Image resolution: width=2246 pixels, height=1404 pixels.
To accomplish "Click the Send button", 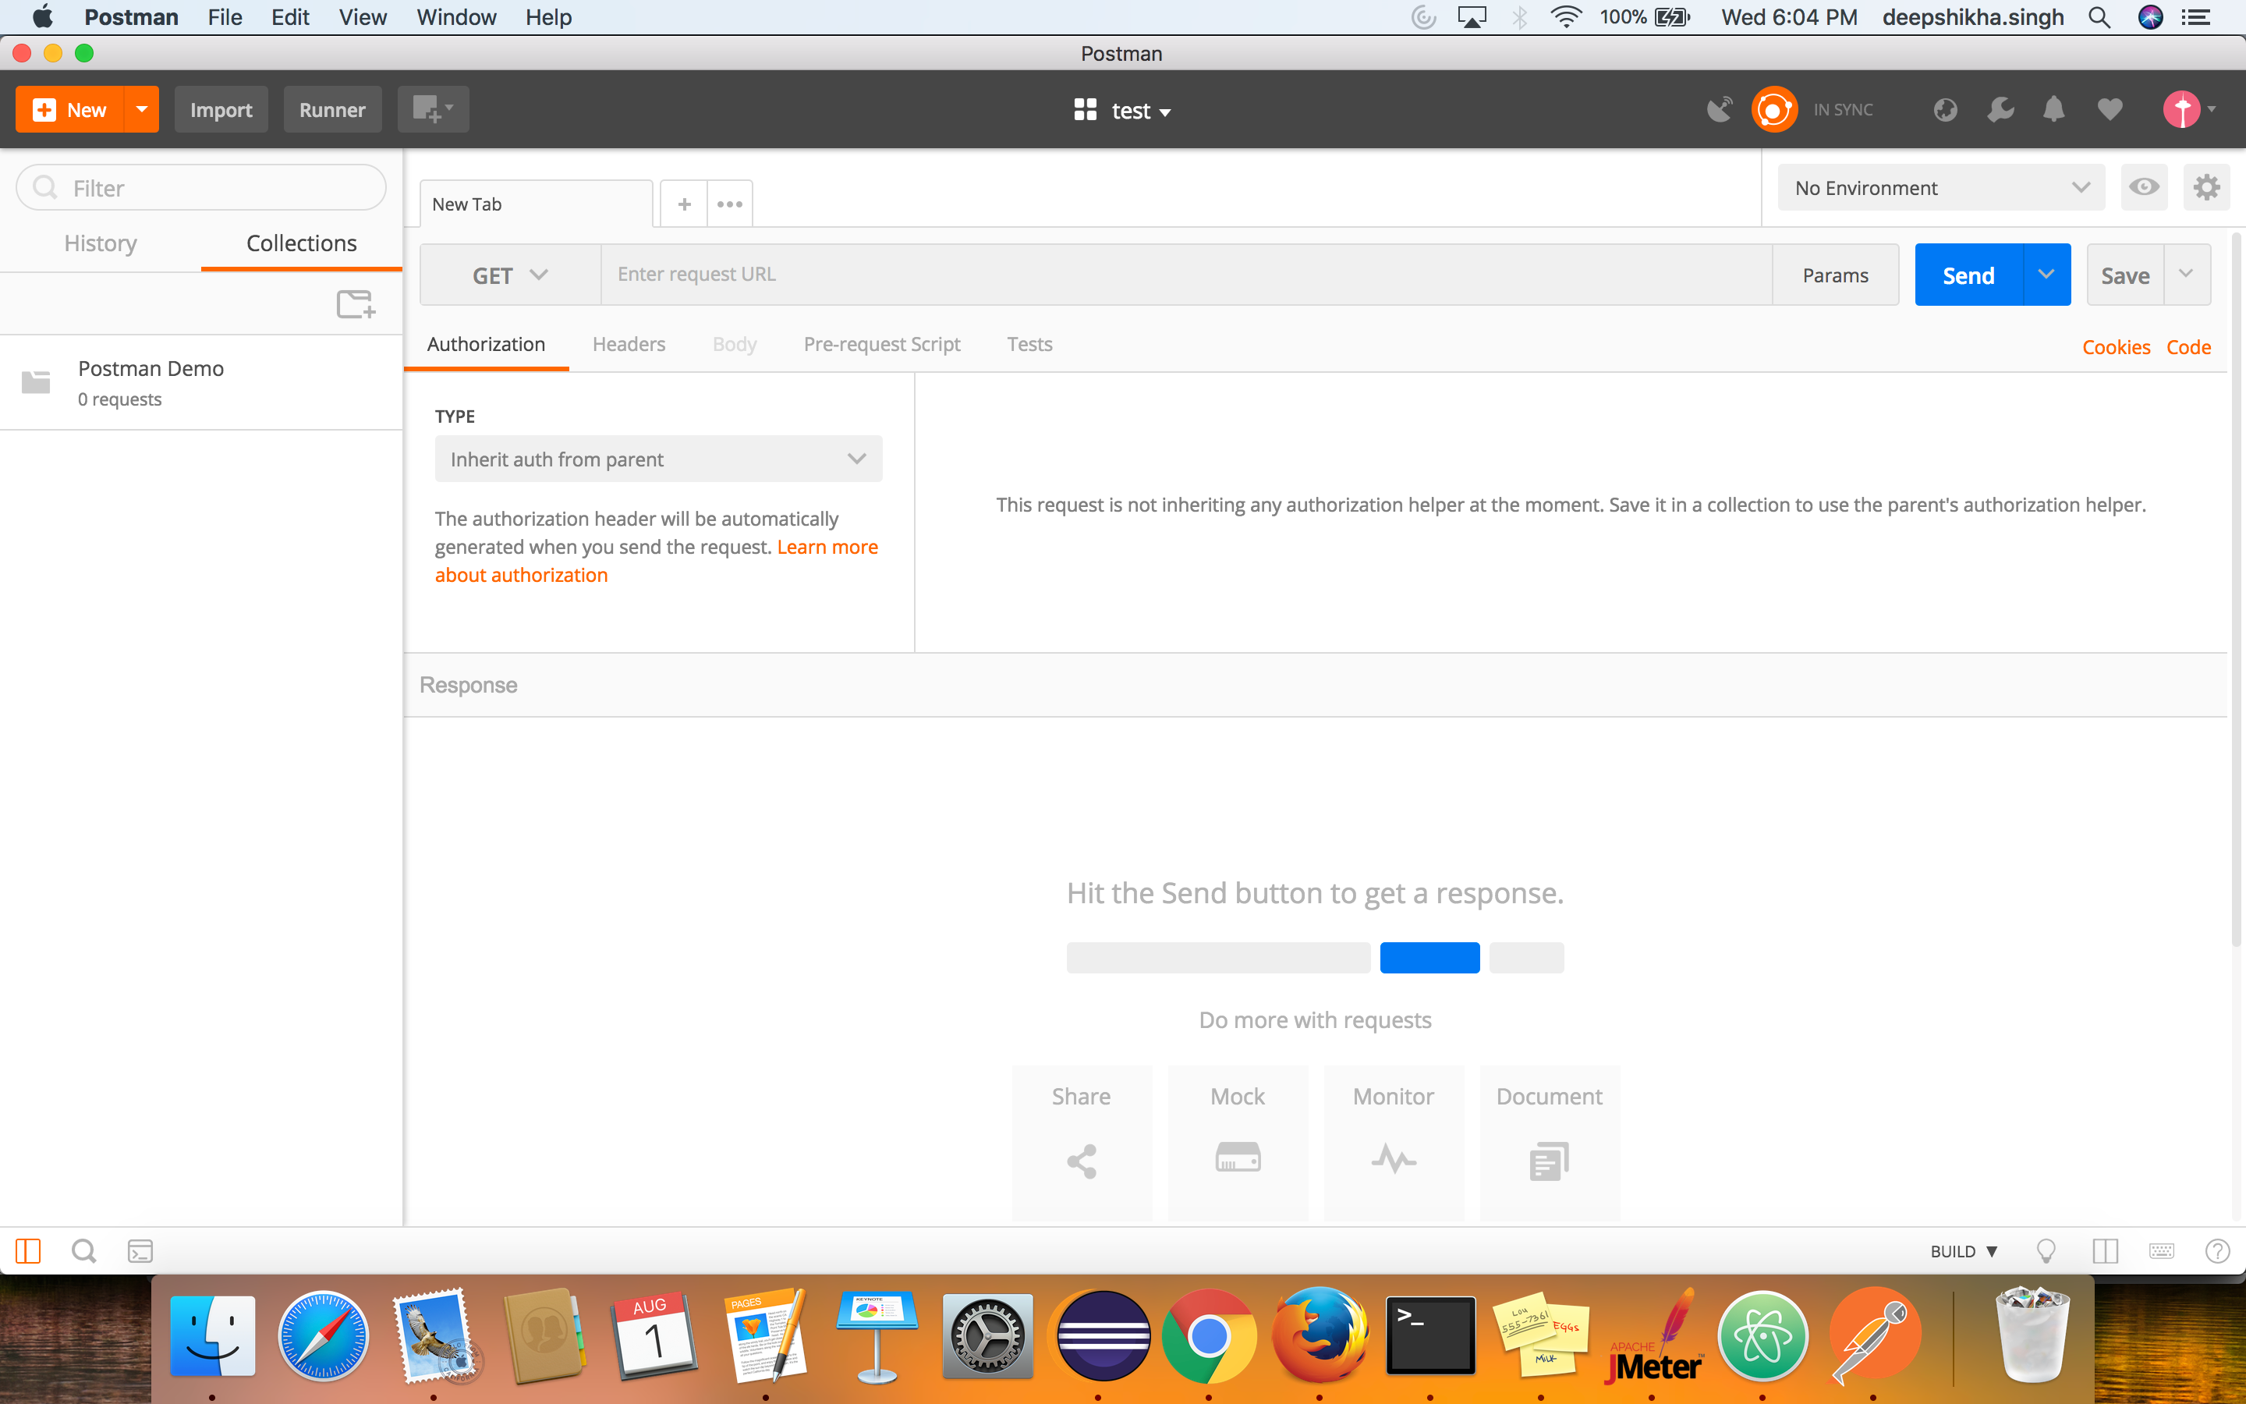I will tap(1969, 274).
